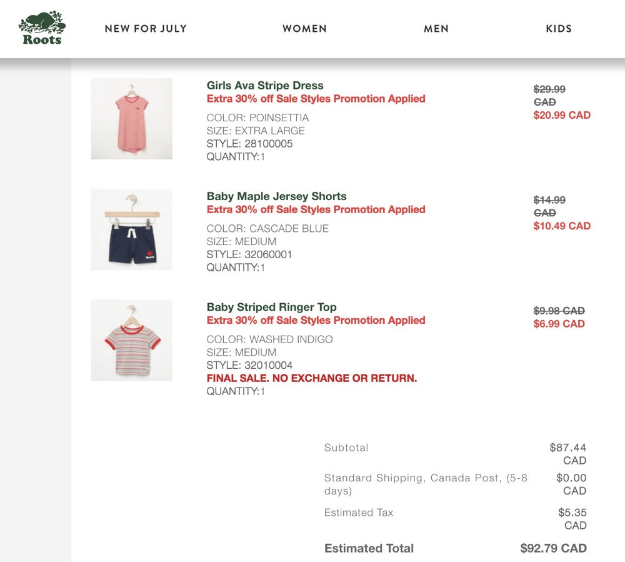Image resolution: width=625 pixels, height=562 pixels.
Task: Click the $10.49 CAD shorts sale price
Action: tap(561, 226)
